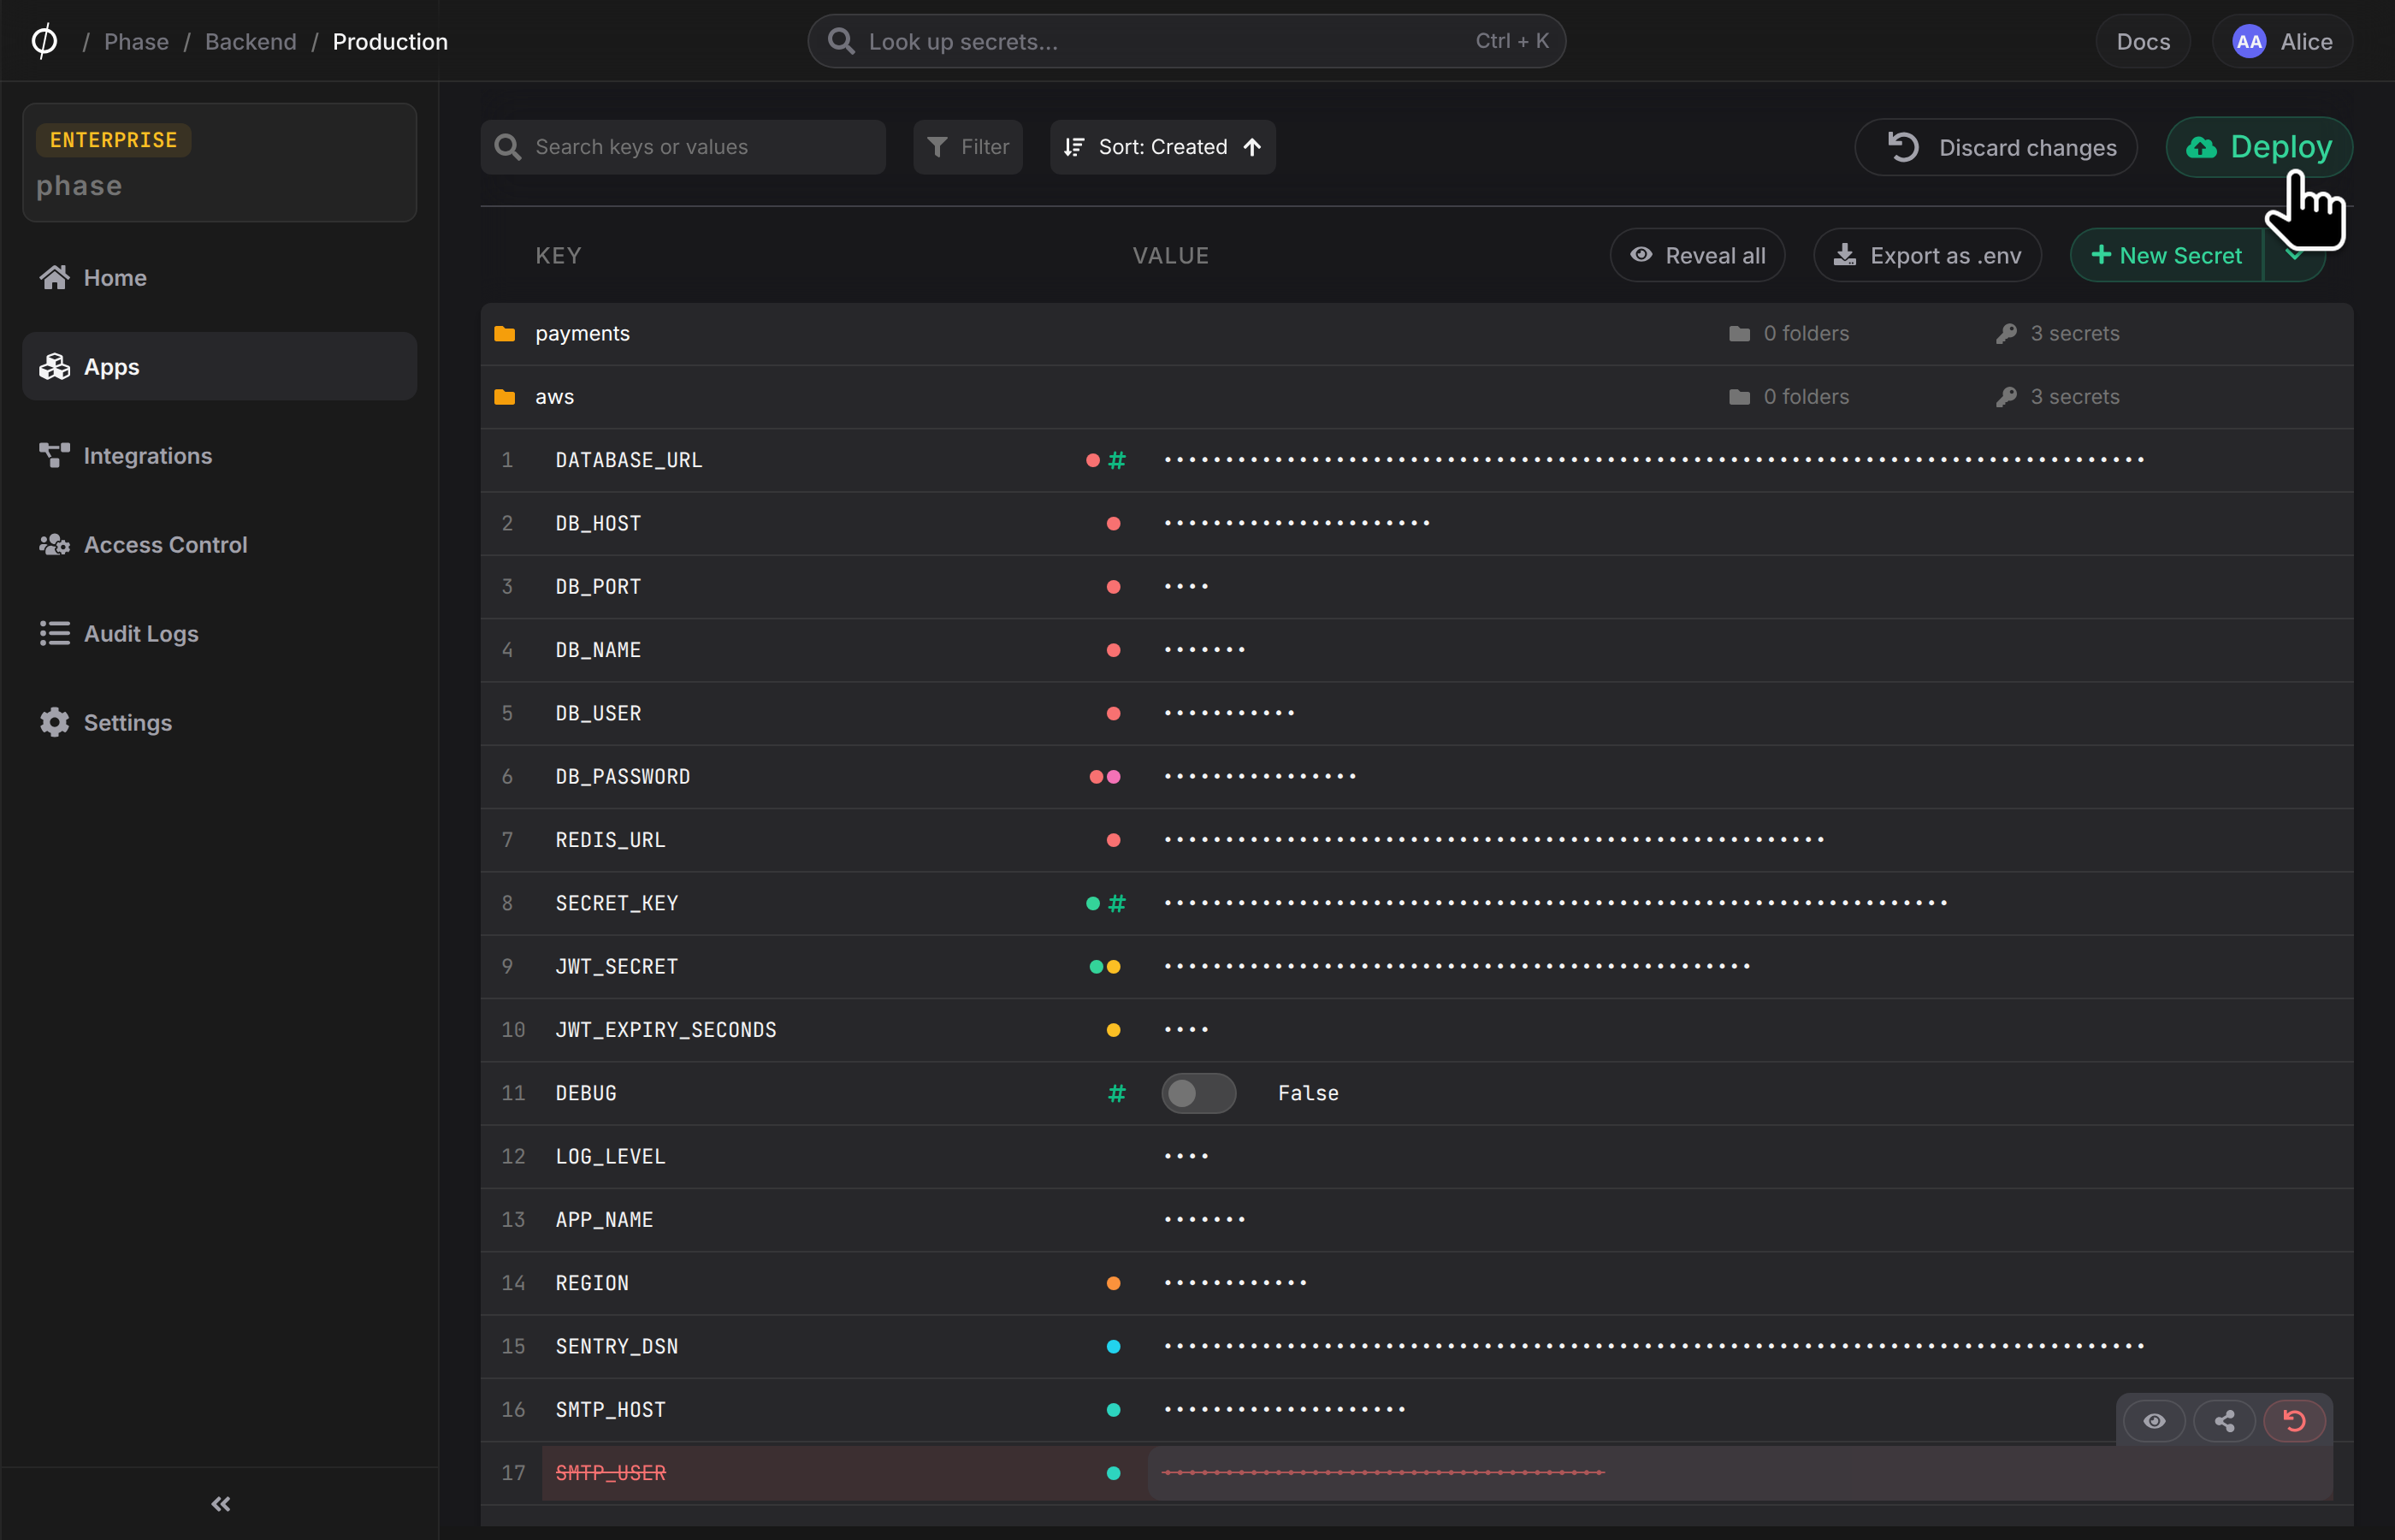Image resolution: width=2395 pixels, height=1540 pixels.
Task: Collapse the sidebar with double chevron
Action: pyautogui.click(x=220, y=1503)
